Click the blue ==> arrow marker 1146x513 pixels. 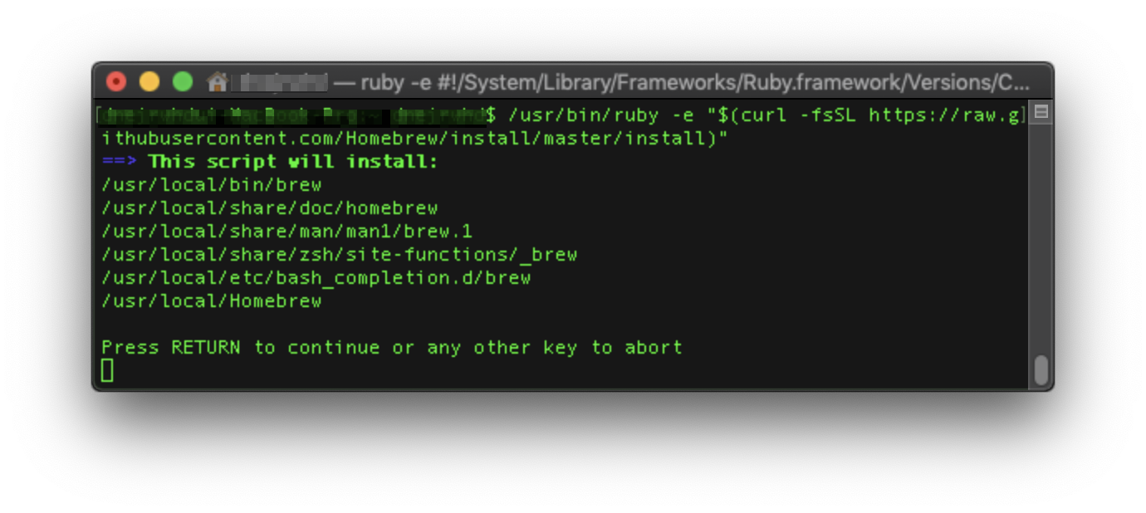[x=120, y=161]
